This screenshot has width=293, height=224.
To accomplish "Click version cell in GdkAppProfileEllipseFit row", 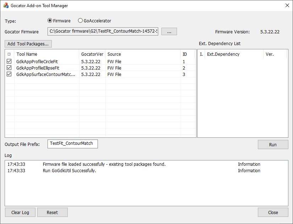I will tap(90, 68).
